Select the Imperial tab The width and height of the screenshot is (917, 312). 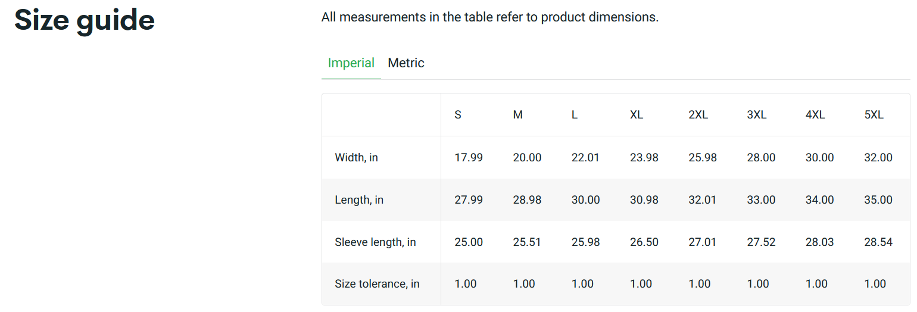pos(351,63)
